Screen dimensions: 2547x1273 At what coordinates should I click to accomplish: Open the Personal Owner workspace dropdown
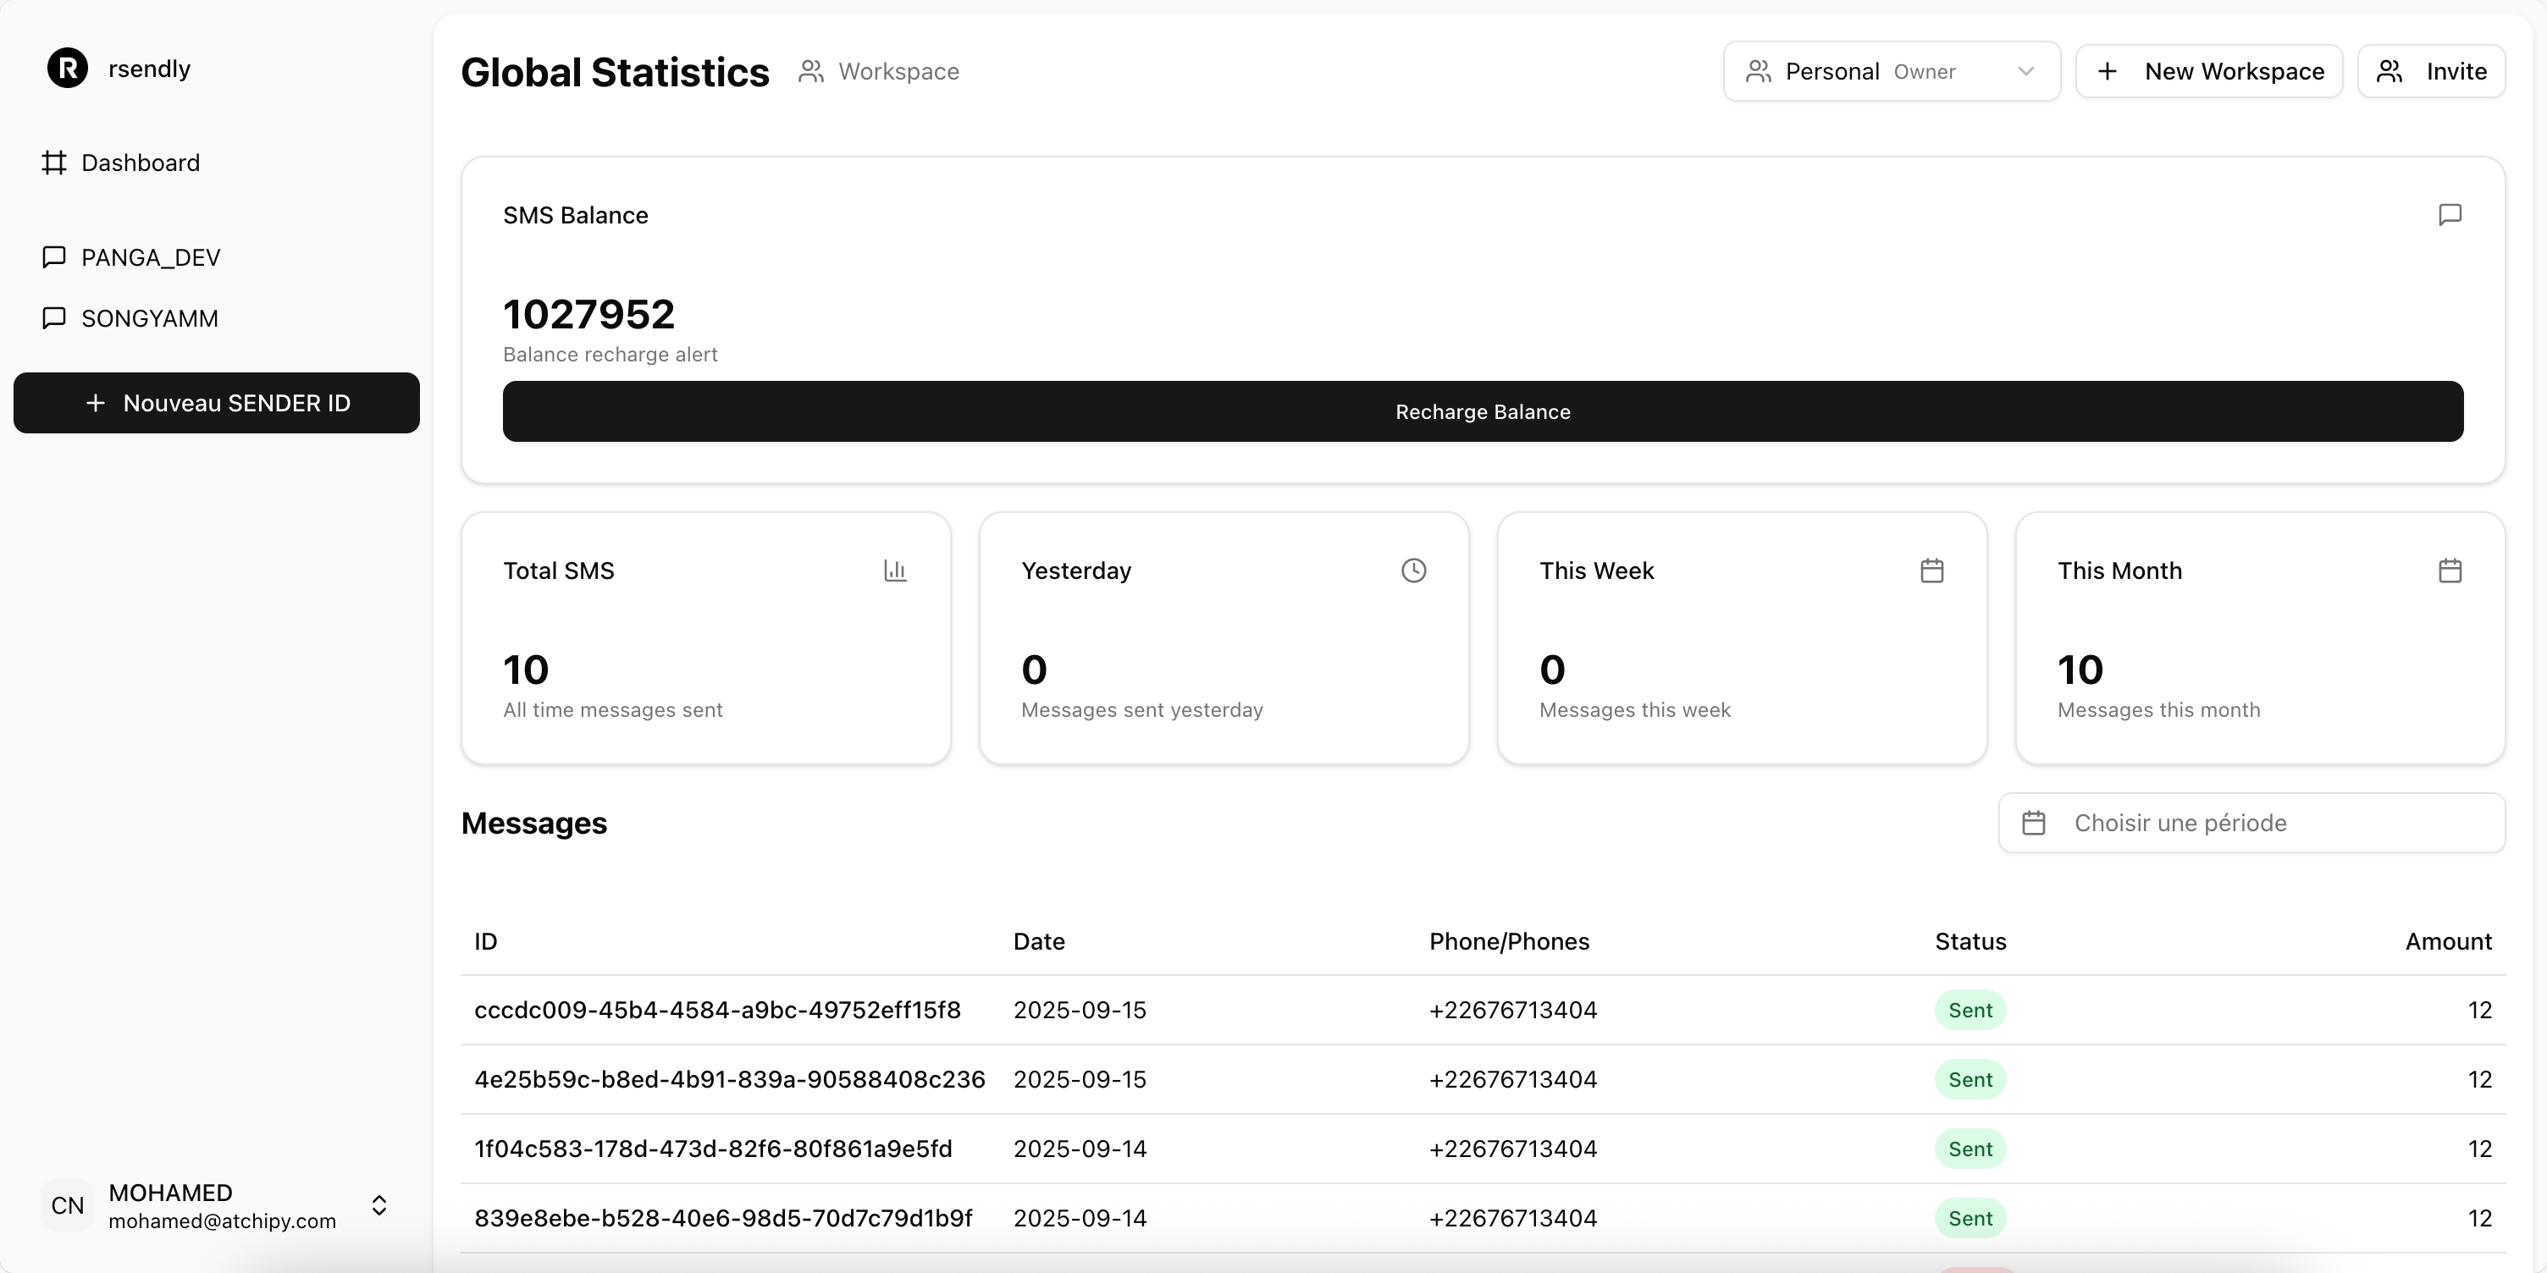(1891, 71)
